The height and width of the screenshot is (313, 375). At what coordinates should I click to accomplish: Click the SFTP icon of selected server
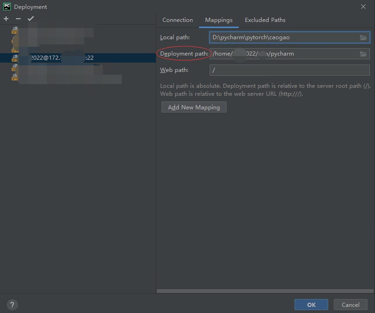15,58
